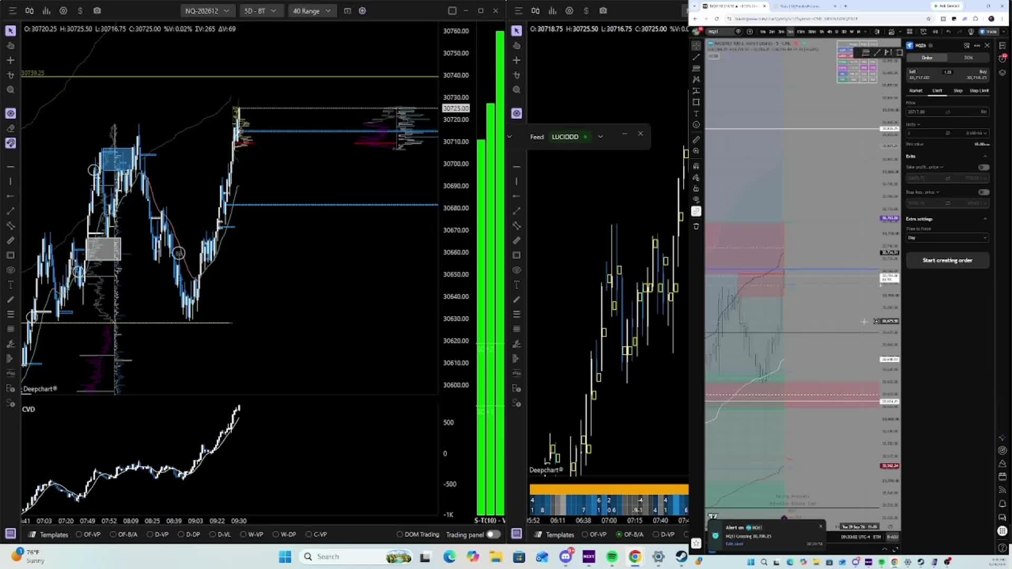Select the rectangle shape tool in TradingView sidebar
The image size is (1012, 569).
point(696,102)
